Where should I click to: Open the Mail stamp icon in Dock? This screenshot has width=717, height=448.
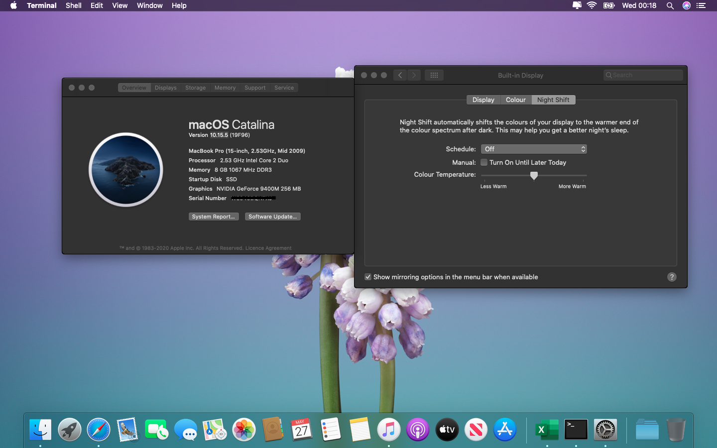pyautogui.click(x=127, y=430)
